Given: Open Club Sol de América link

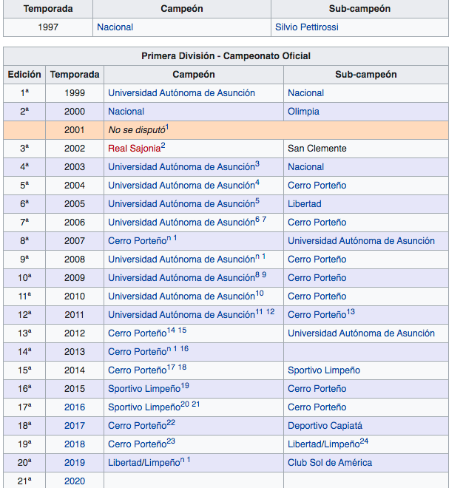Looking at the screenshot, I should (330, 463).
